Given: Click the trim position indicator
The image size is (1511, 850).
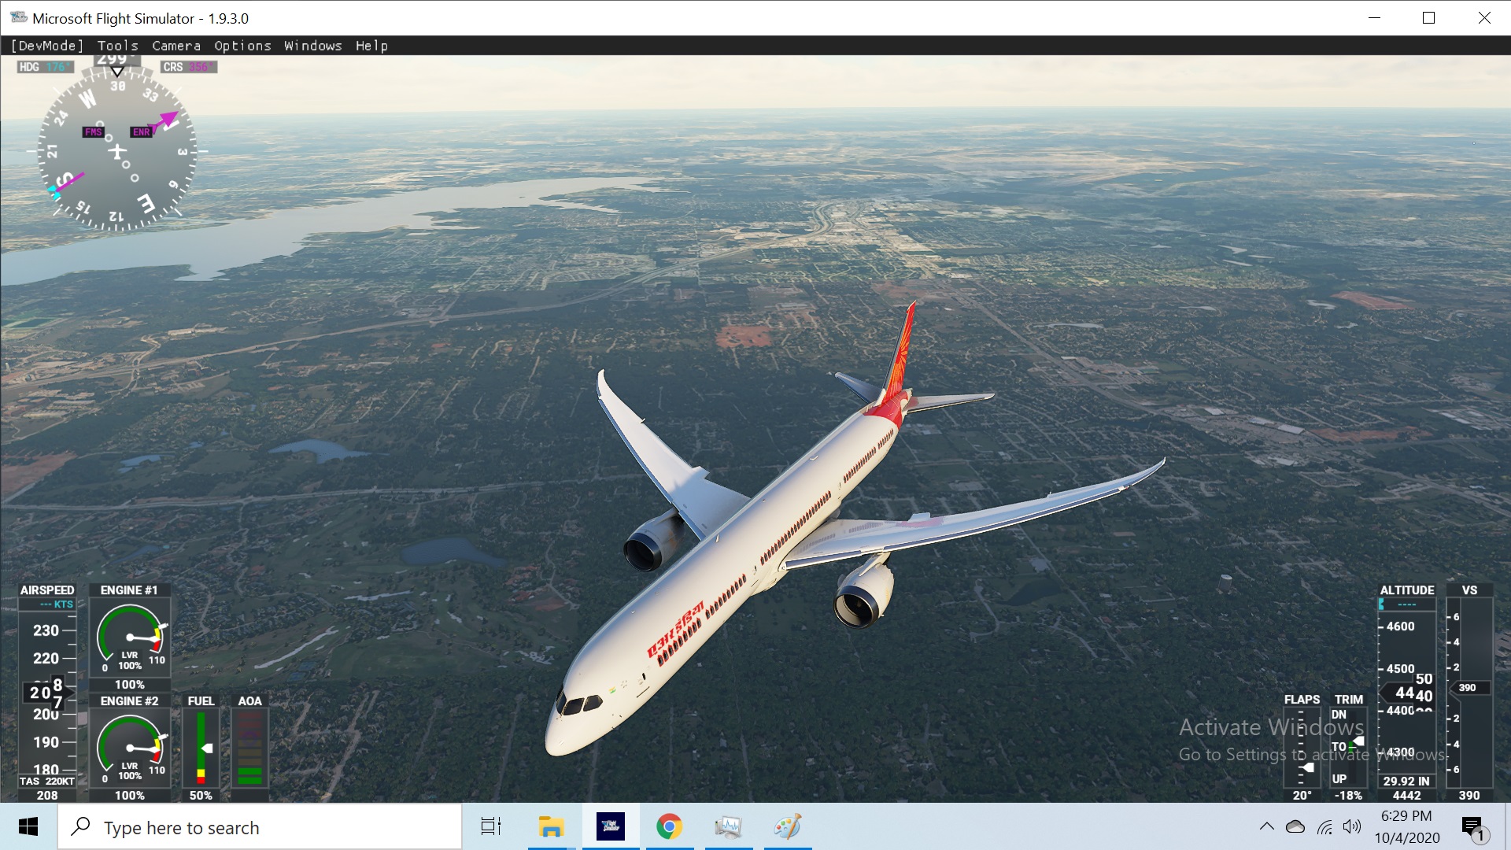Looking at the screenshot, I should click(x=1349, y=748).
